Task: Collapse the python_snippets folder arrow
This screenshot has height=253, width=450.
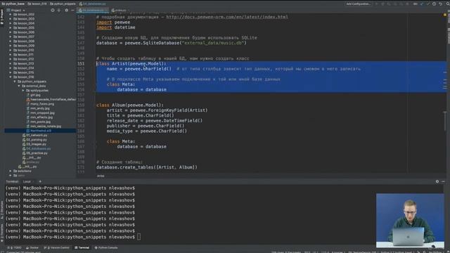Action: 15,82
